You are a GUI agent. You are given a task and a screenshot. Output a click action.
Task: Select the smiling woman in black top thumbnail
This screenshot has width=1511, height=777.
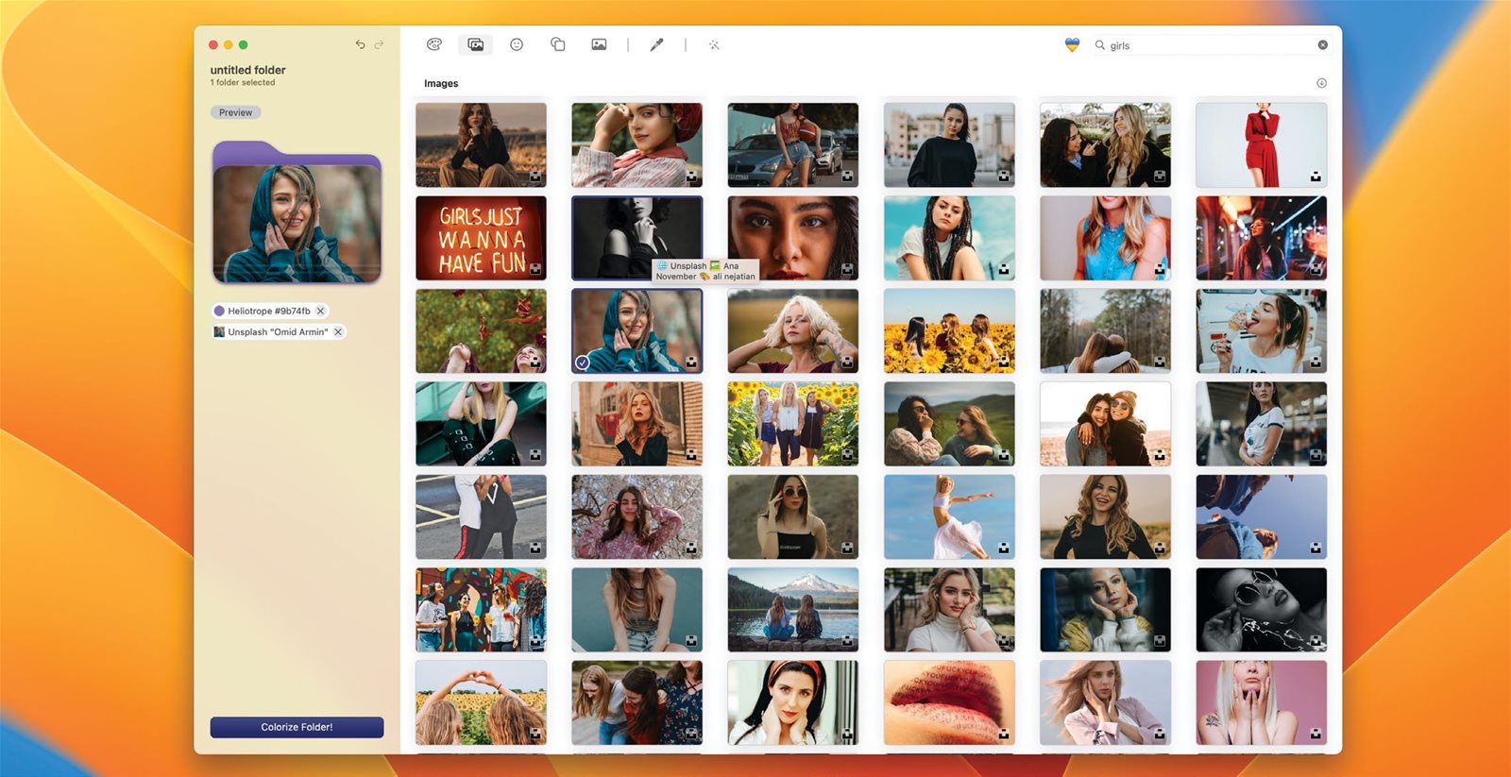pos(1105,516)
